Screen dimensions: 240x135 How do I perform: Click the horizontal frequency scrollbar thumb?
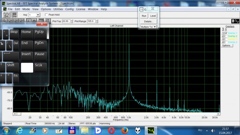point(19,114)
